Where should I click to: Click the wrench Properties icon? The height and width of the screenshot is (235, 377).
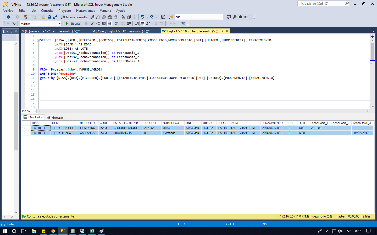[235, 17]
